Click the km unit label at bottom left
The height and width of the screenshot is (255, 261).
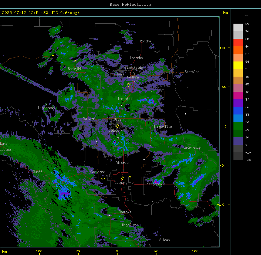pos(5,251)
